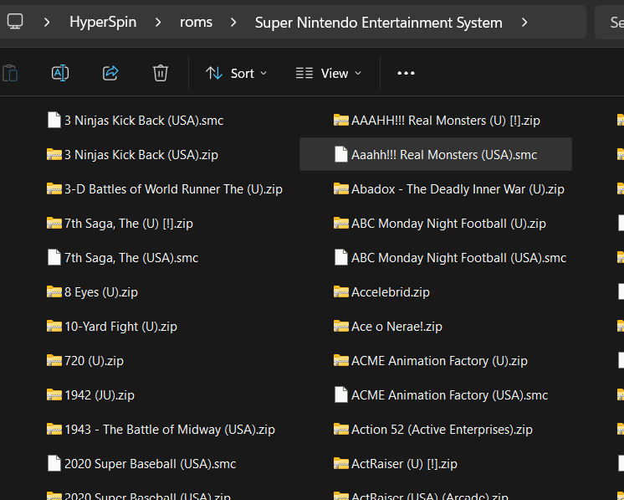This screenshot has height=500, width=624.
Task: Go to HyperSpin folder in breadcrumb
Action: click(103, 23)
